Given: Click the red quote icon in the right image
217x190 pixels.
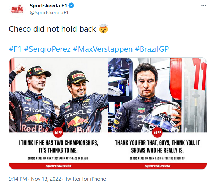Looking at the screenshot, I should (x=158, y=133).
